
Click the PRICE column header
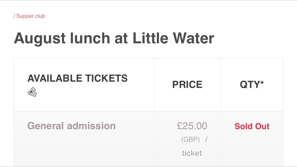187,85
